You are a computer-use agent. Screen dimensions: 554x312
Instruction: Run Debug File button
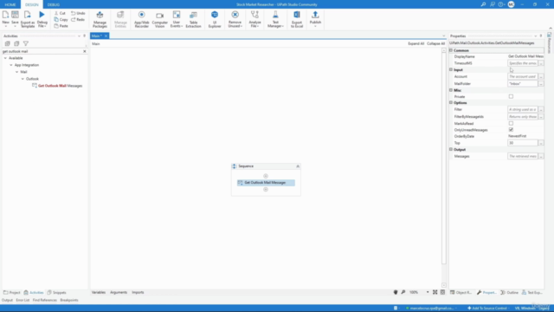pyautogui.click(x=42, y=19)
